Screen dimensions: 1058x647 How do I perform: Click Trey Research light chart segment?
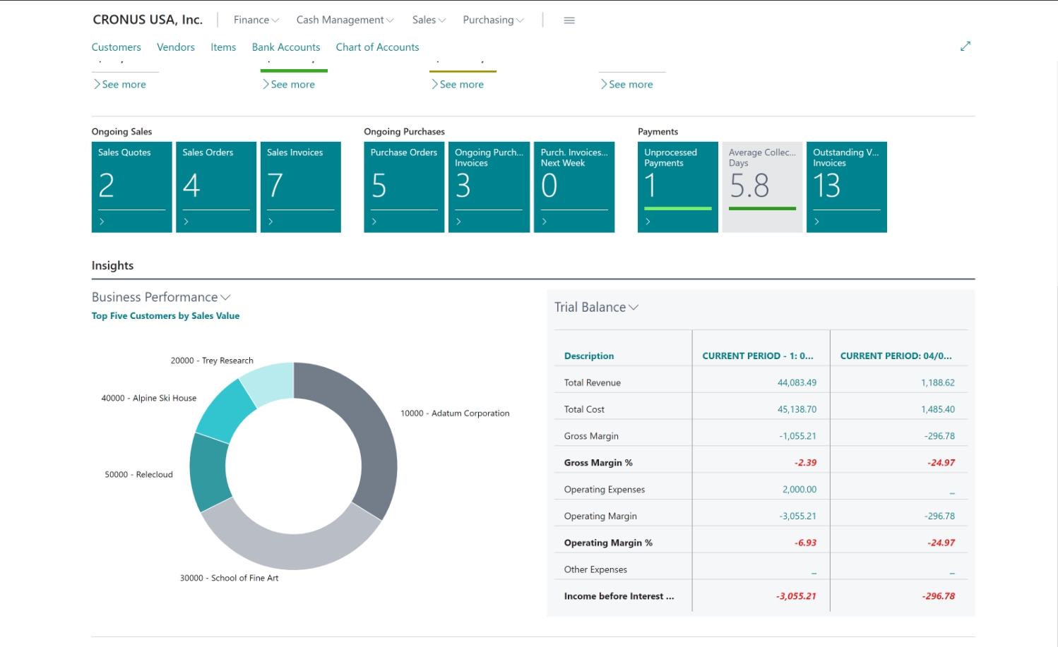(272, 382)
